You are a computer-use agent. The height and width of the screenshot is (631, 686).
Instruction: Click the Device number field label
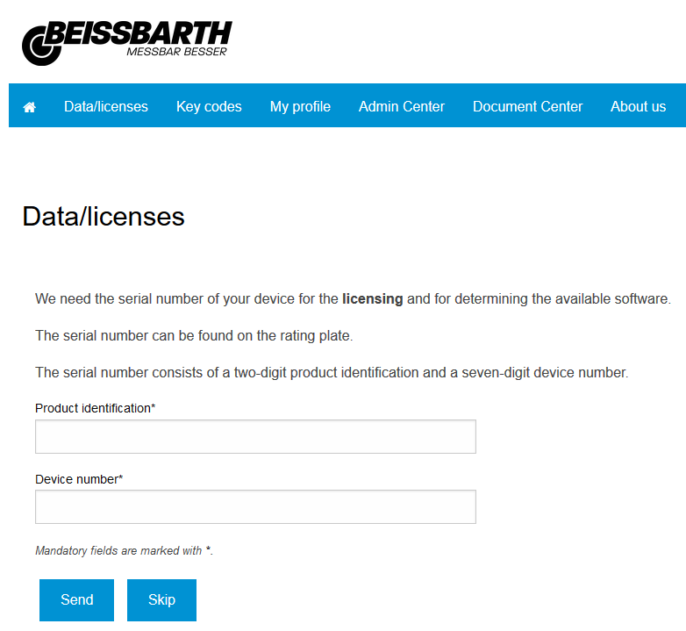[79, 479]
